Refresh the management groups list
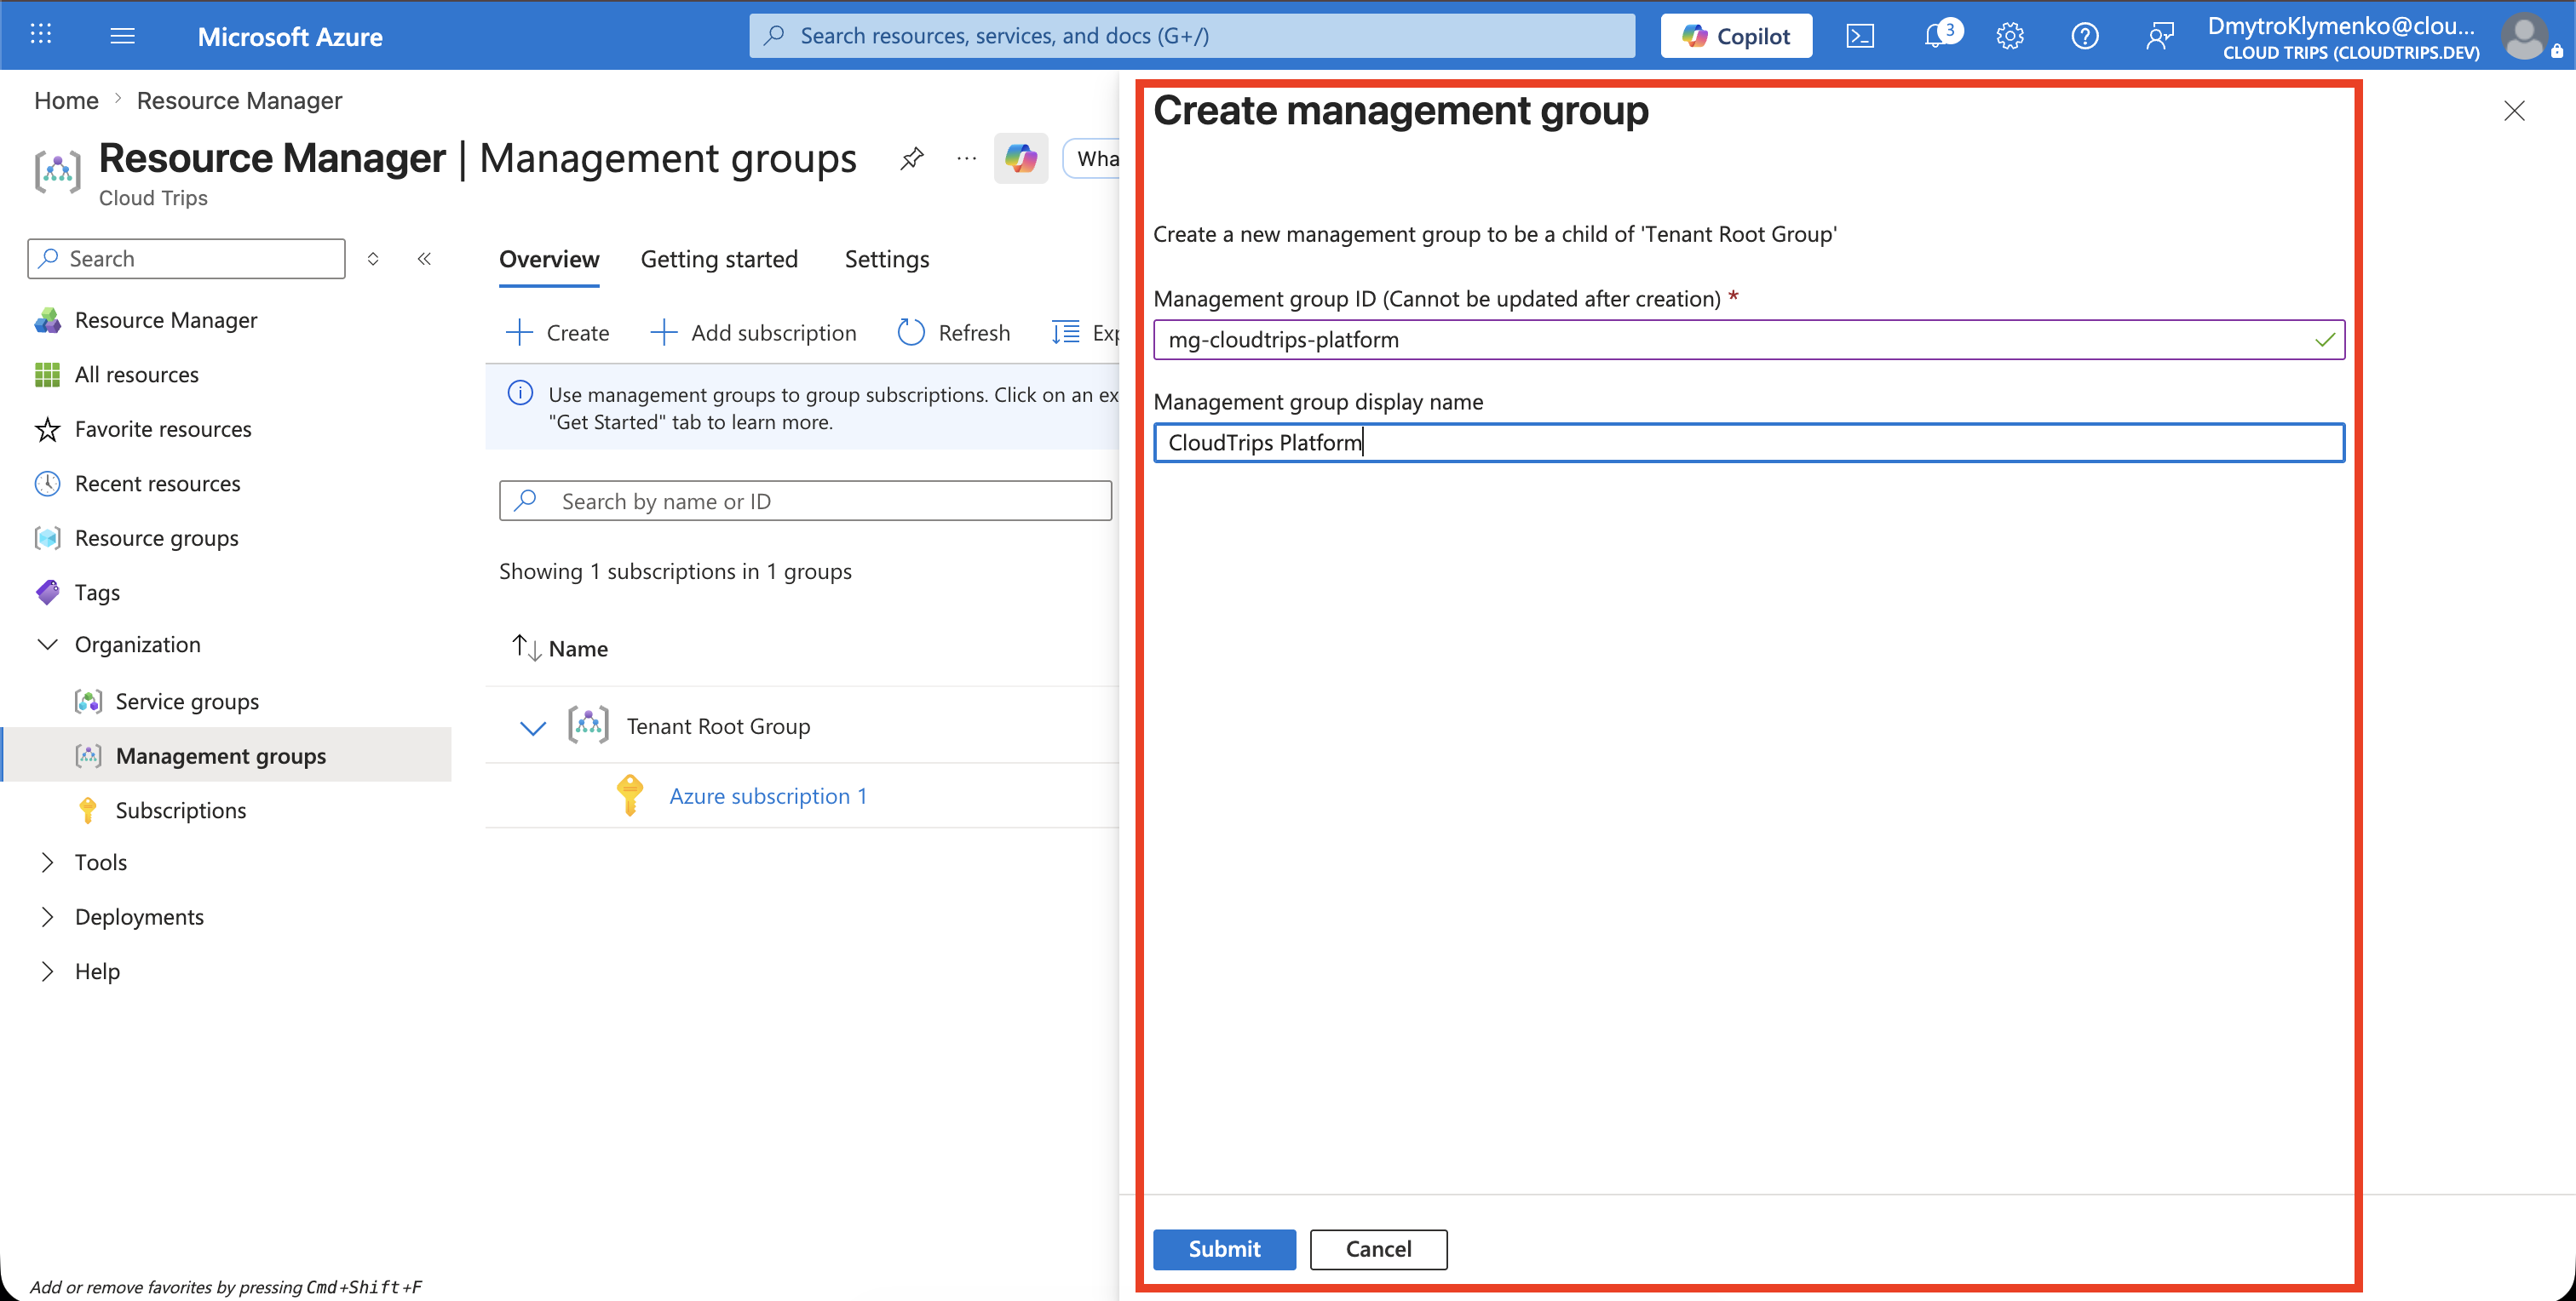Image resolution: width=2576 pixels, height=1301 pixels. point(954,333)
